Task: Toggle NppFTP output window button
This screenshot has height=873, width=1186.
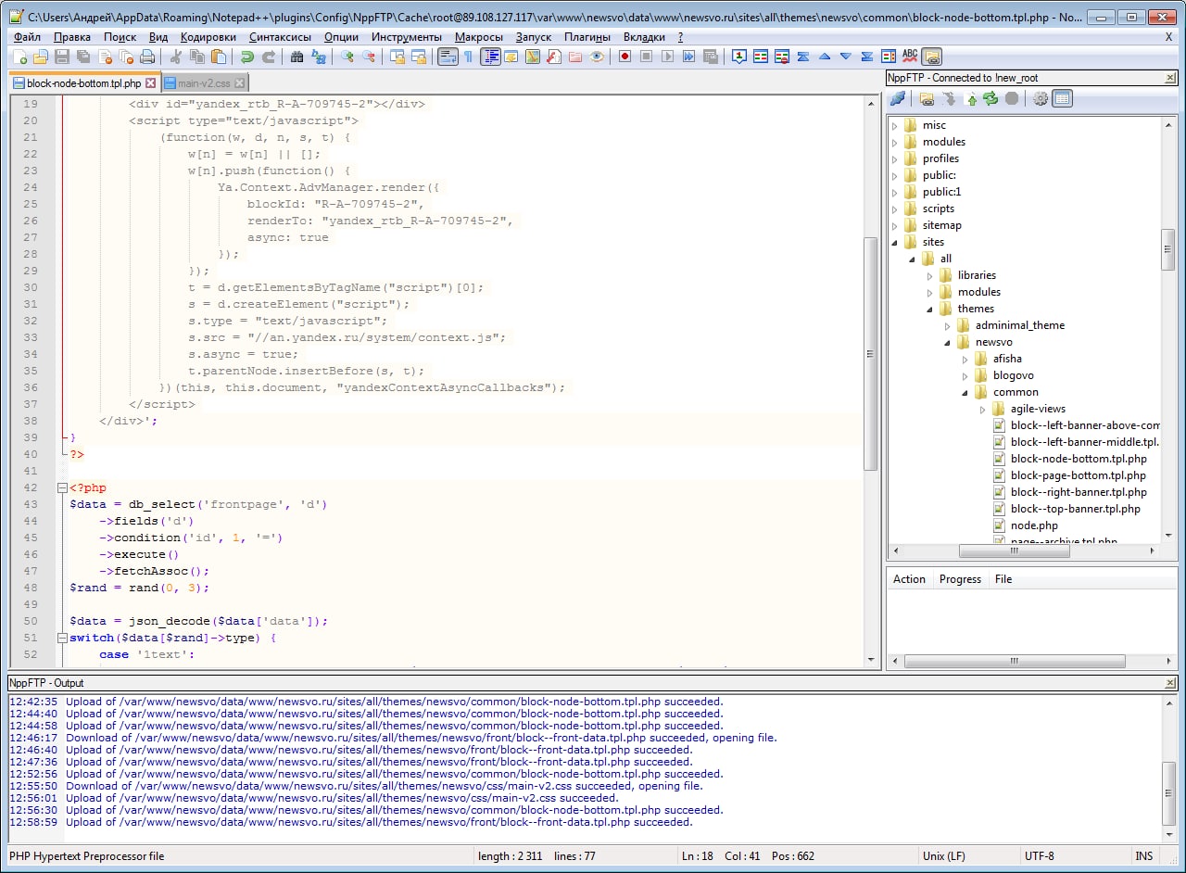Action: coord(1063,98)
